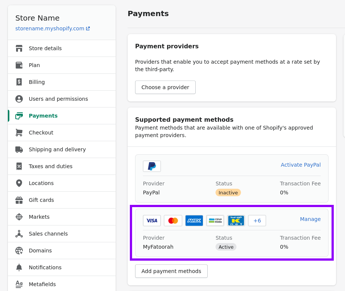Click the Checkout cart icon

19,133
